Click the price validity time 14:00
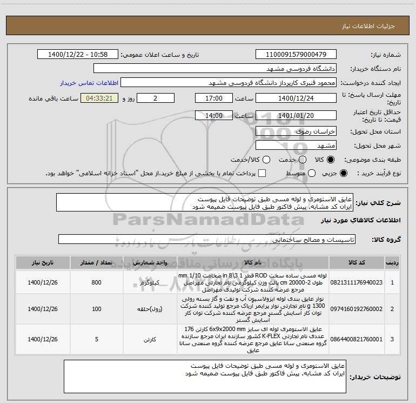Image resolution: width=416 pixels, height=403 pixels. click(214, 115)
